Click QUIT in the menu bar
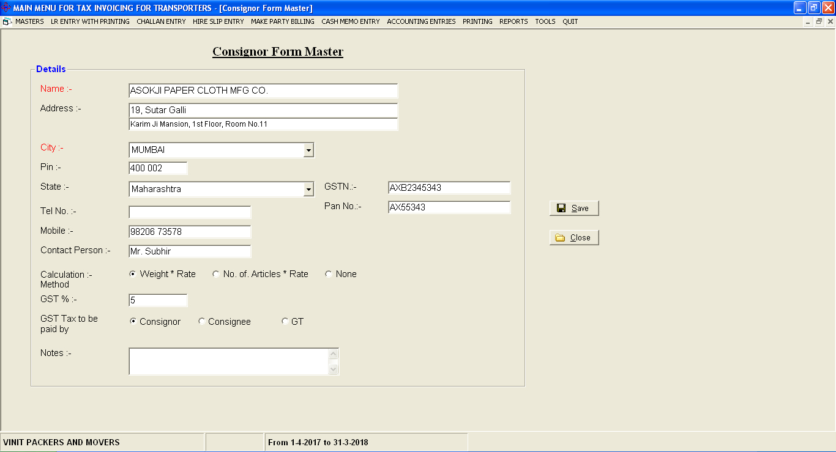 click(x=570, y=21)
